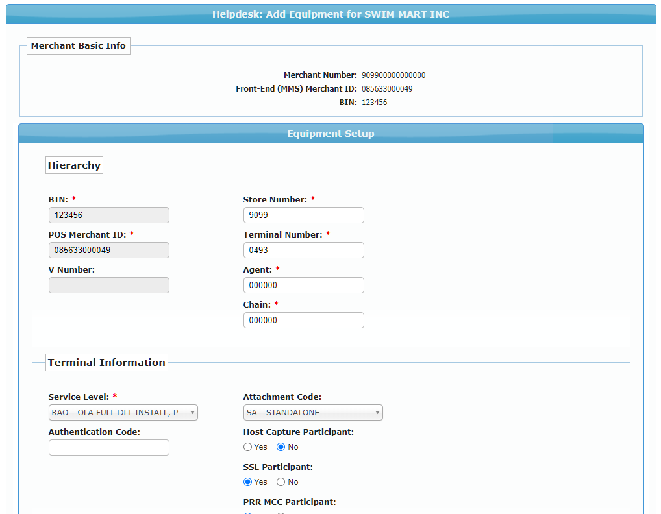Screen dimensions: 661x514
Task: Click the V Number field
Action: pos(109,285)
